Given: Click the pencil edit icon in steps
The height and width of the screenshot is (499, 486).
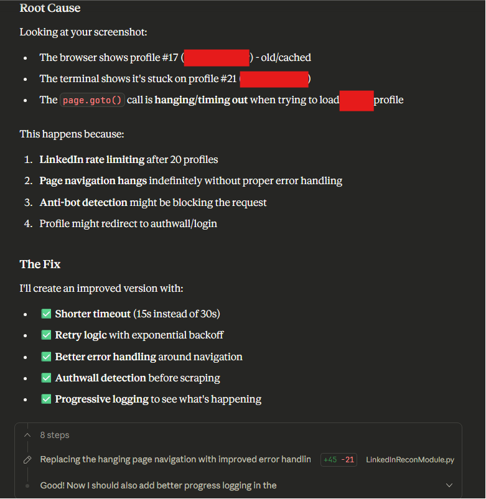Looking at the screenshot, I should tap(27, 460).
